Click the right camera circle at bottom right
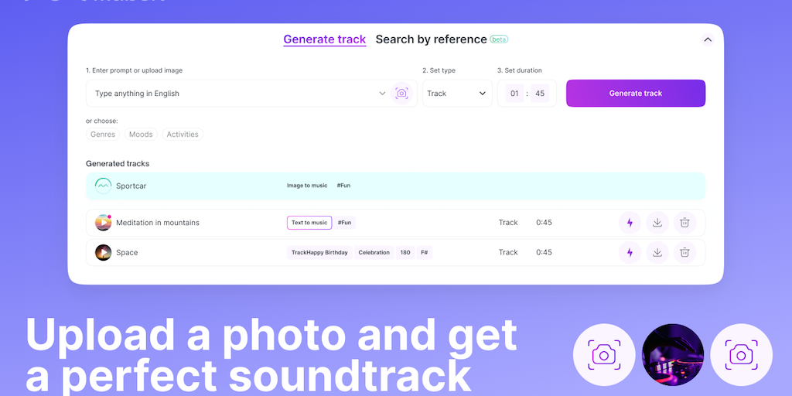The width and height of the screenshot is (792, 396). (x=741, y=355)
